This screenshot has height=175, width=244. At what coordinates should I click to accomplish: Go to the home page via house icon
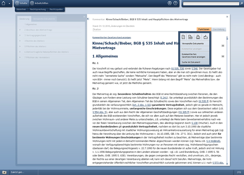3,3
